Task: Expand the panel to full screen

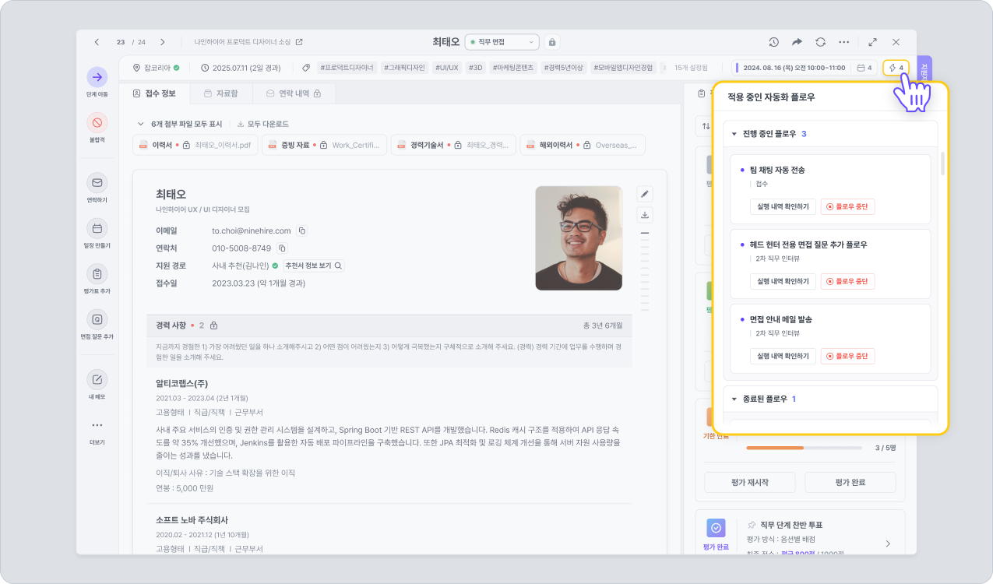Action: point(873,42)
